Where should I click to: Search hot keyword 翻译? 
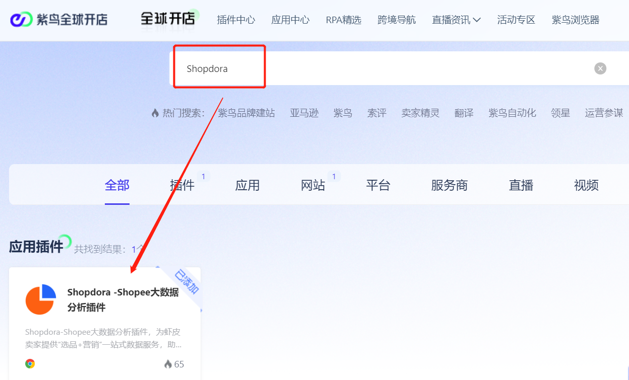pyautogui.click(x=464, y=113)
